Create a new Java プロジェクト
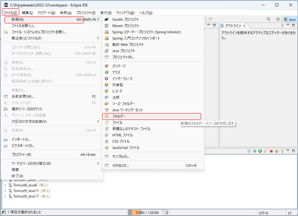The width and height of the screenshot is (298, 216). tap(153, 51)
